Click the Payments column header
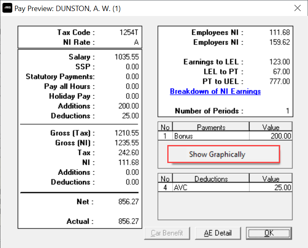The image size is (308, 248). point(211,127)
